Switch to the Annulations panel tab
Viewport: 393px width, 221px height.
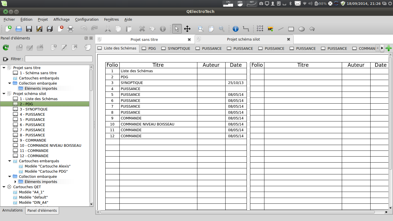(12, 210)
